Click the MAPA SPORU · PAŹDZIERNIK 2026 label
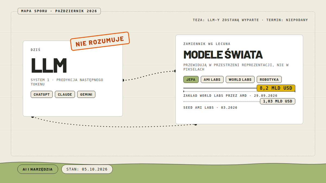This screenshot has width=326, height=183. [x=59, y=11]
